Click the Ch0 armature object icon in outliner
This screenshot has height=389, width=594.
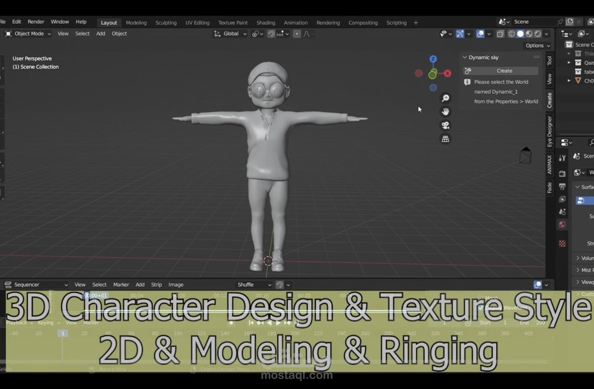click(578, 81)
